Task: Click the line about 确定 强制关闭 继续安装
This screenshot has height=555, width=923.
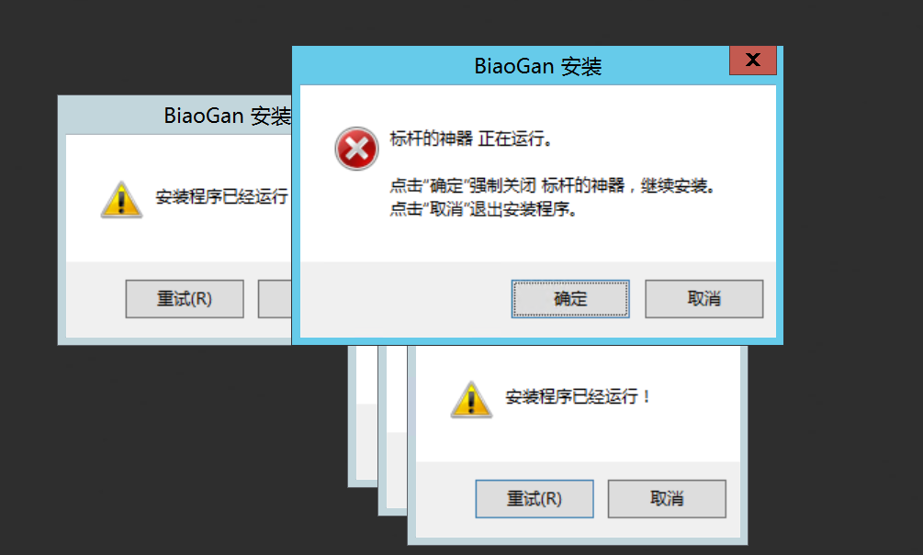Action: (x=552, y=186)
